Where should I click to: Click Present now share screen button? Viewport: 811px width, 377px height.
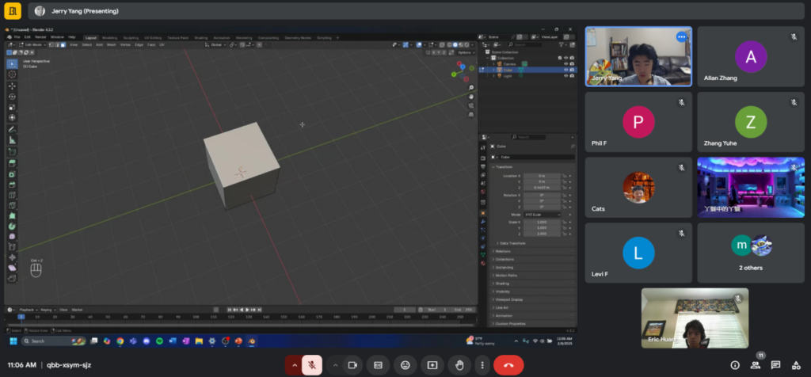[x=432, y=365]
